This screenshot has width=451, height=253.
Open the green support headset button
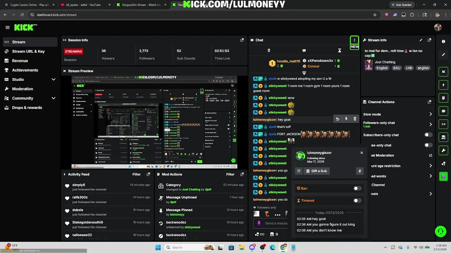pyautogui.click(x=440, y=231)
